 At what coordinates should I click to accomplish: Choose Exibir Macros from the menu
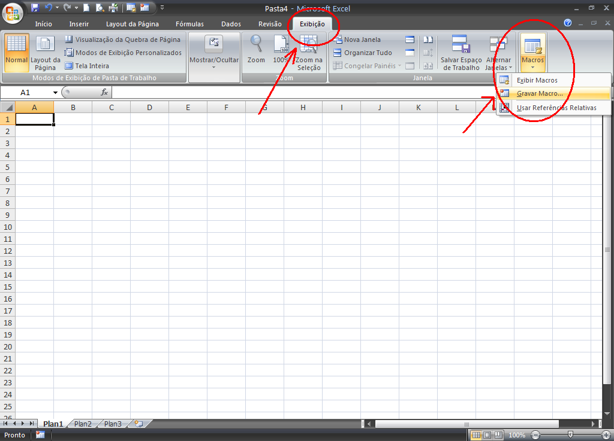coord(553,80)
